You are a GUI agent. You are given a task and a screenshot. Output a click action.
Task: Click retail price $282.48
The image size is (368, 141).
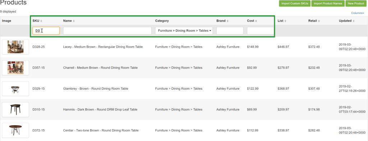[x=314, y=130]
